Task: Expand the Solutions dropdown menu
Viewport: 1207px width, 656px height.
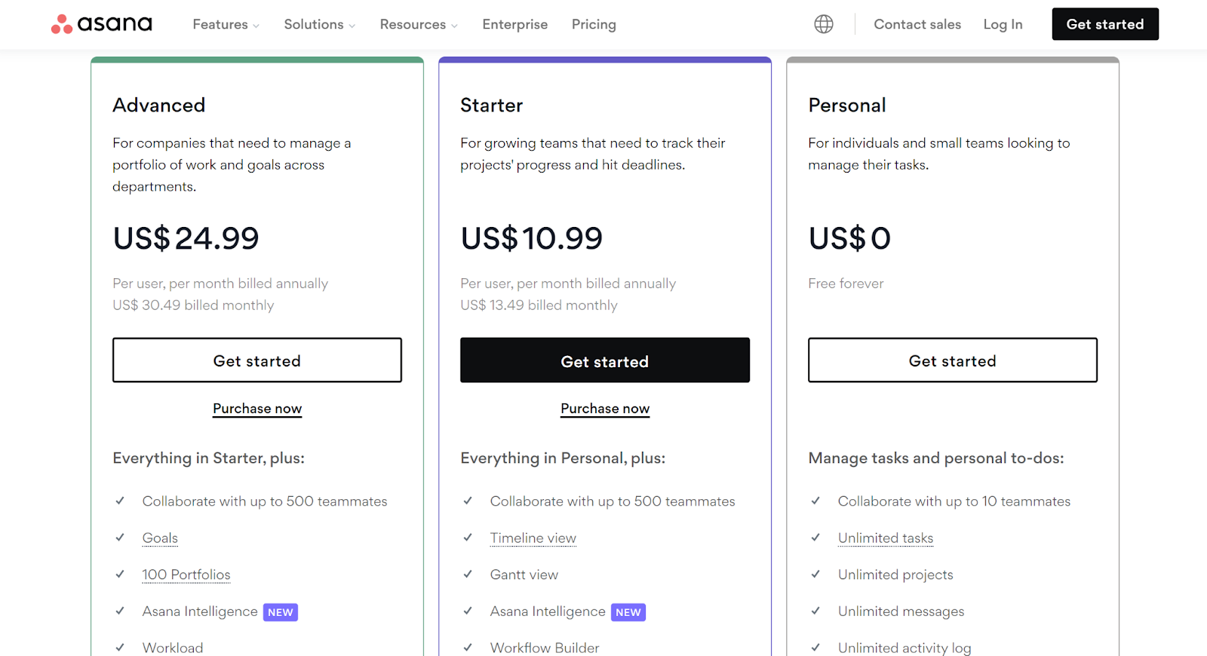Action: point(319,24)
